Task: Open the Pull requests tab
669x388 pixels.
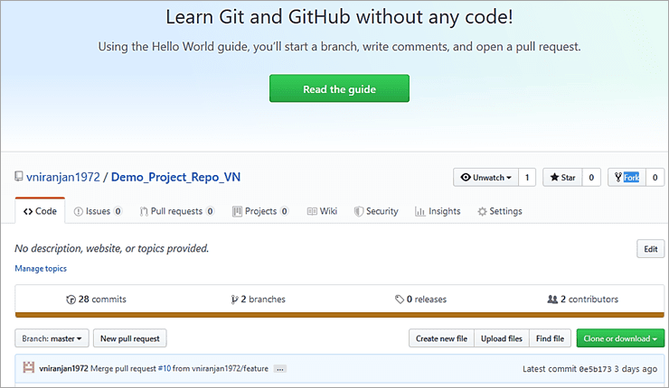Action: pos(177,211)
